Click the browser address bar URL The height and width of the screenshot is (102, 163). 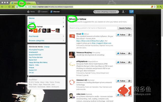(53, 7)
